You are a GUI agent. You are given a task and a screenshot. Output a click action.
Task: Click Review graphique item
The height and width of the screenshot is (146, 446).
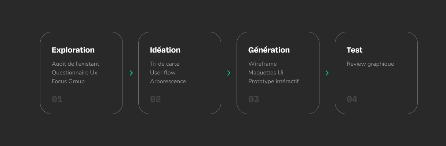coord(370,64)
